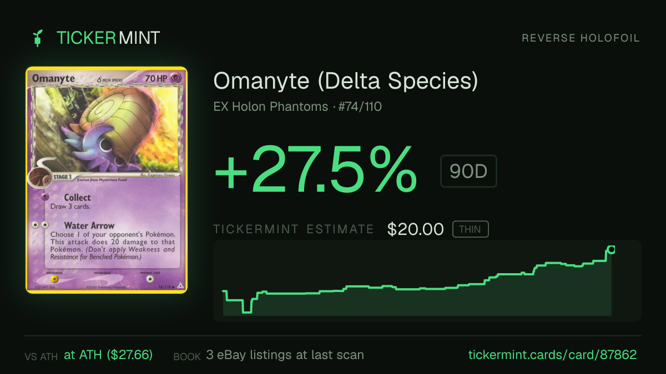Image resolution: width=666 pixels, height=374 pixels.
Task: Select the 90D time range badge
Action: pyautogui.click(x=468, y=172)
